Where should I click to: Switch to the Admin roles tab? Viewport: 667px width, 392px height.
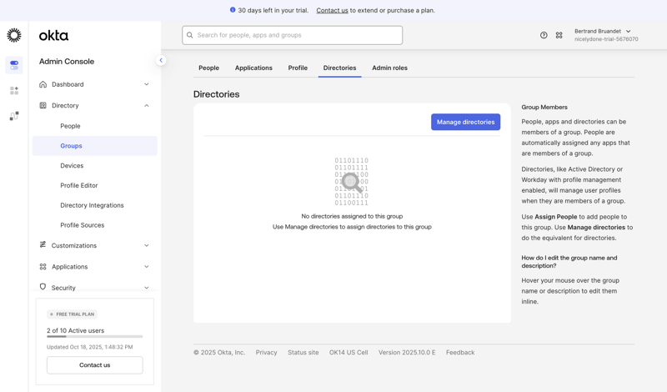pos(389,68)
